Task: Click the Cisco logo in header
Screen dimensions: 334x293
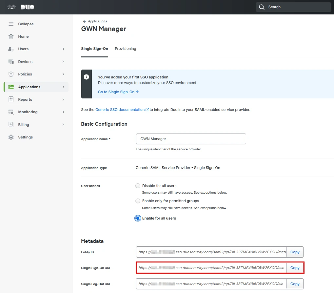Action: [12, 7]
